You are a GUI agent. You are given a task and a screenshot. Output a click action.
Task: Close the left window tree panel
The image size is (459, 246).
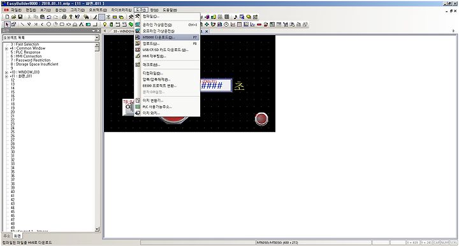tap(98, 31)
